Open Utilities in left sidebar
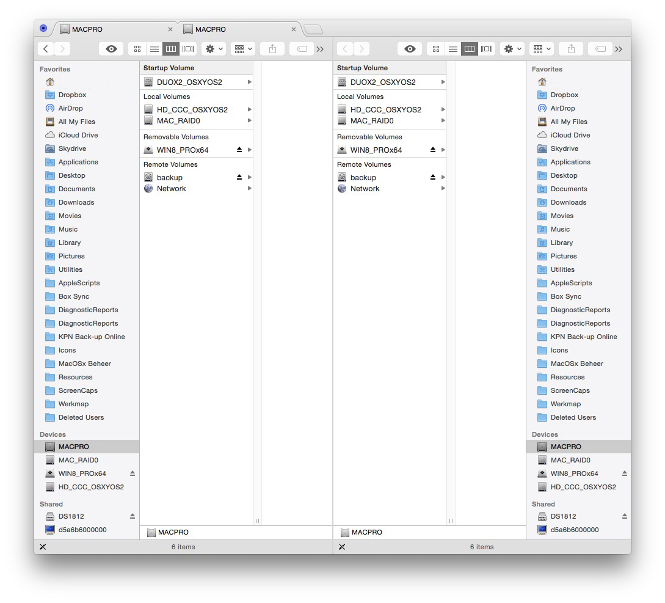Screen dimensions: 665x603 pyautogui.click(x=87, y=269)
